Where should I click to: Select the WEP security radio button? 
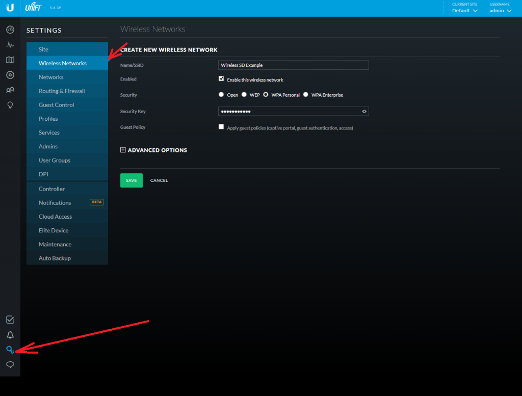click(244, 94)
